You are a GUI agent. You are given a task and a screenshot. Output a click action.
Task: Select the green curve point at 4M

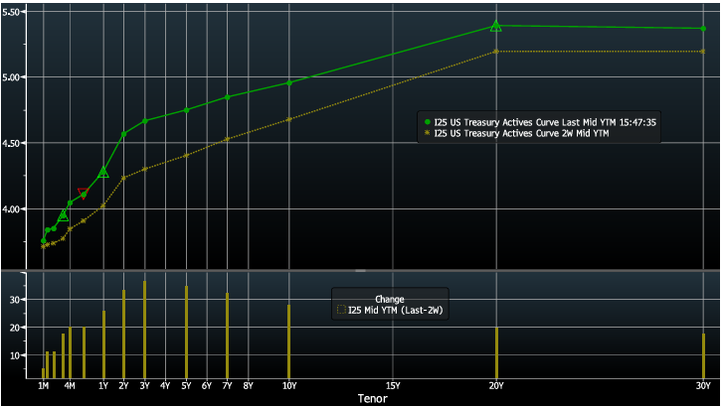[x=70, y=203]
